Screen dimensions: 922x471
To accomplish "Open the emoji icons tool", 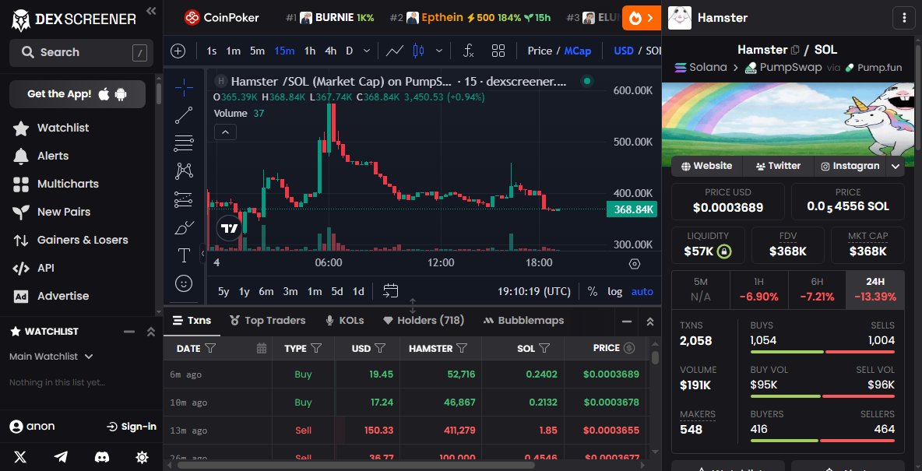I will click(184, 283).
